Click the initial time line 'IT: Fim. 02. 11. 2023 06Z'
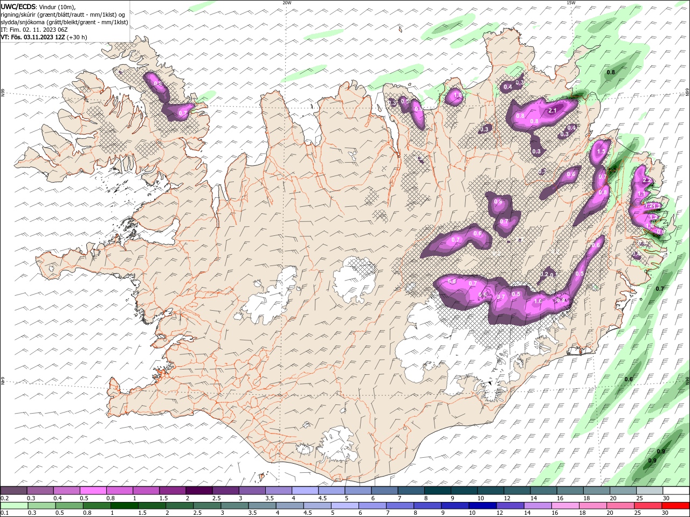Viewport: 690px width, 517px height. (34, 30)
